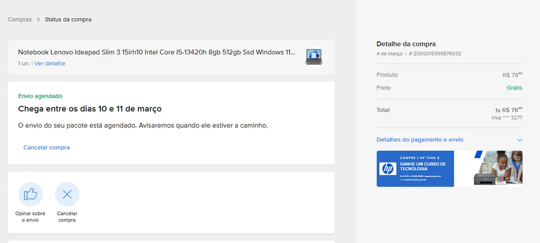This screenshot has height=243, width=540.
Task: Click the Opinar sobre o envio label
Action: click(x=30, y=217)
